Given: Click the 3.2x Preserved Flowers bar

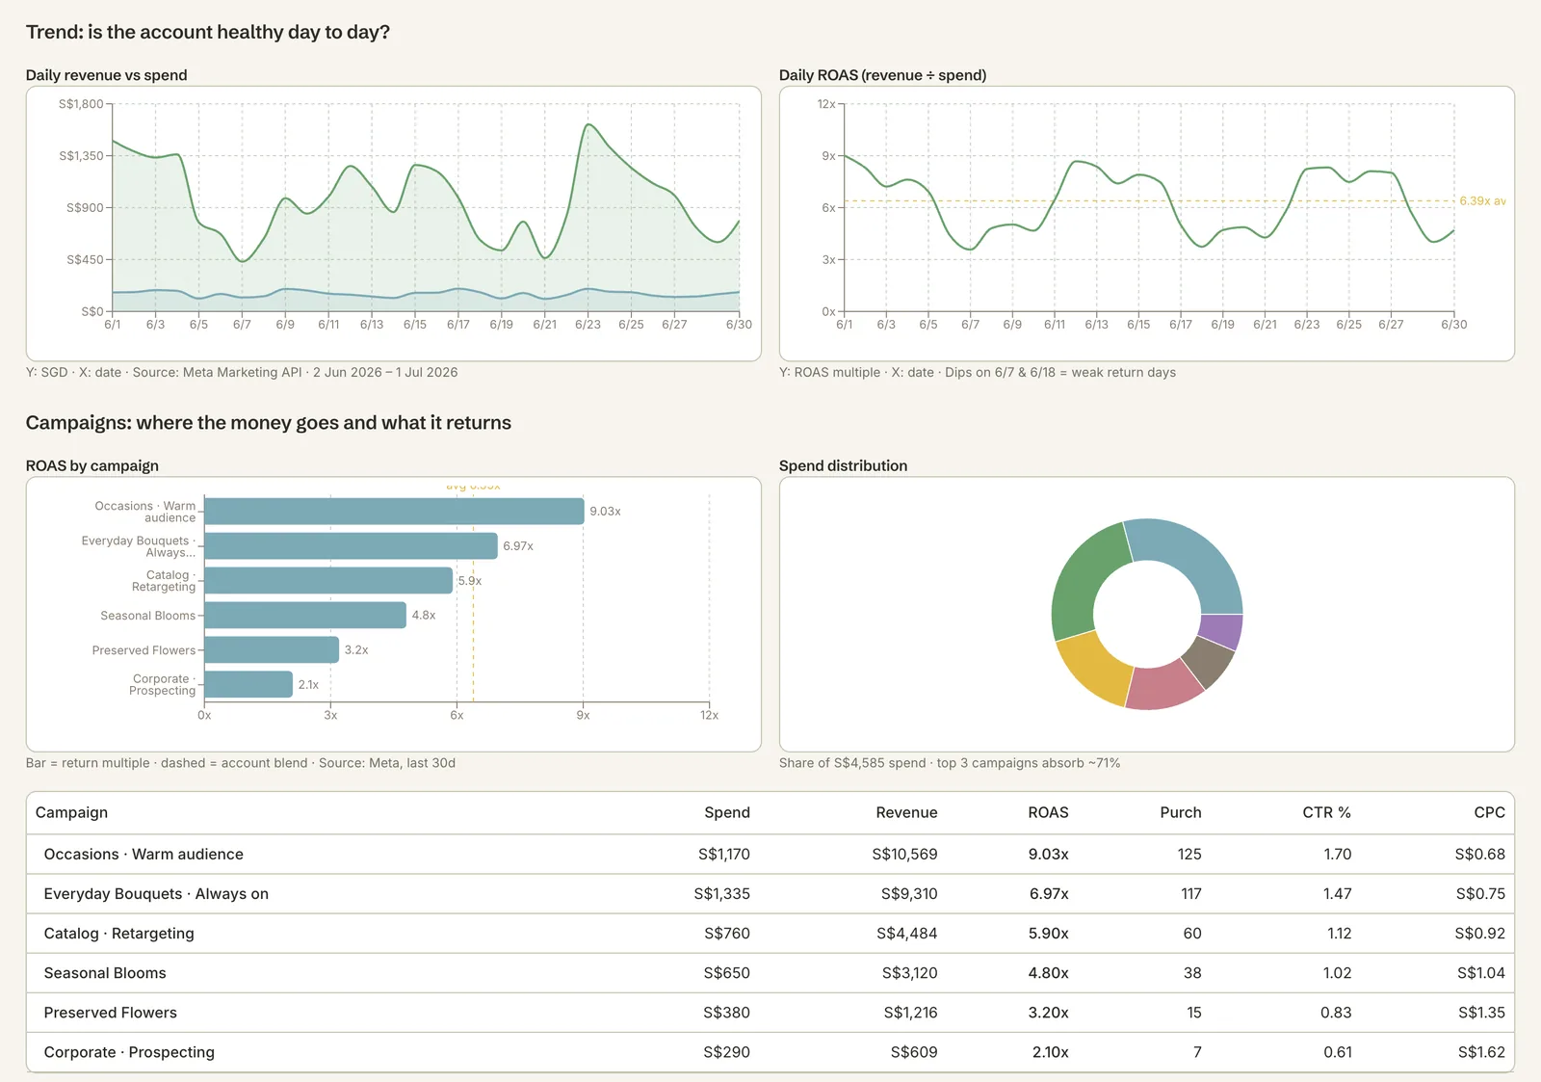Looking at the screenshot, I should click(272, 649).
